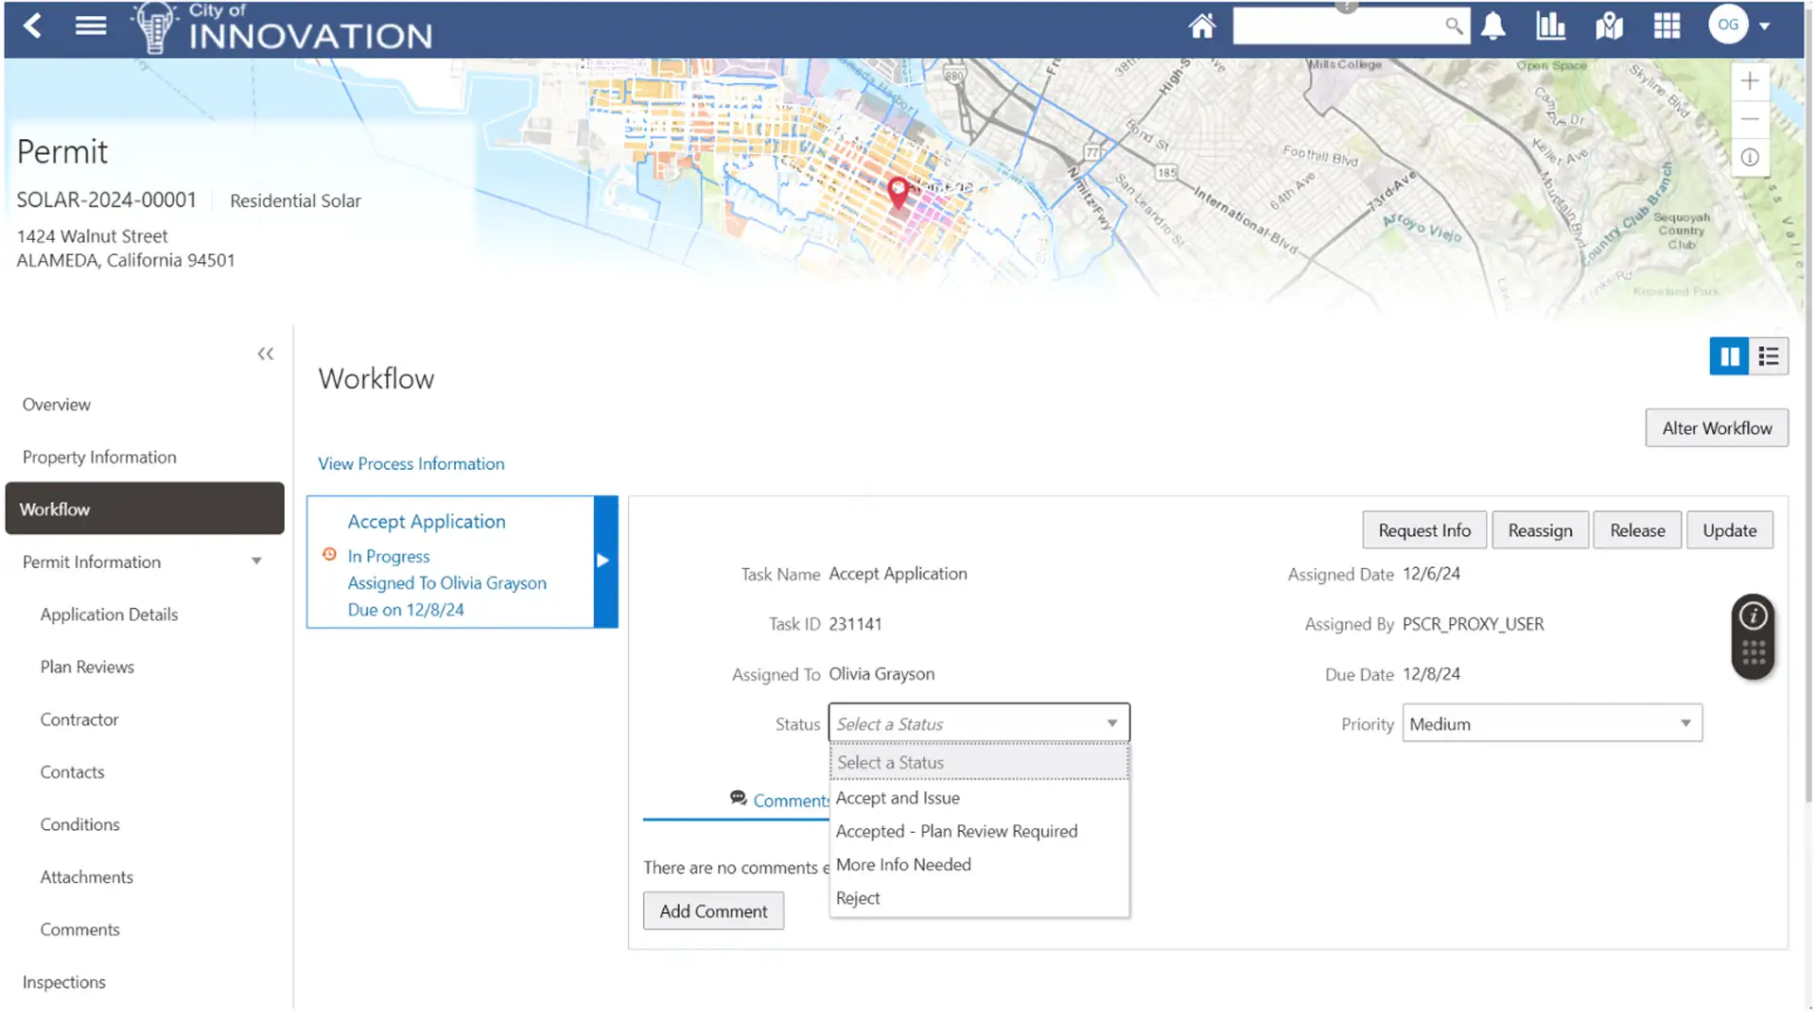Open View Process Information link
This screenshot has width=1816, height=1021.
coord(410,463)
